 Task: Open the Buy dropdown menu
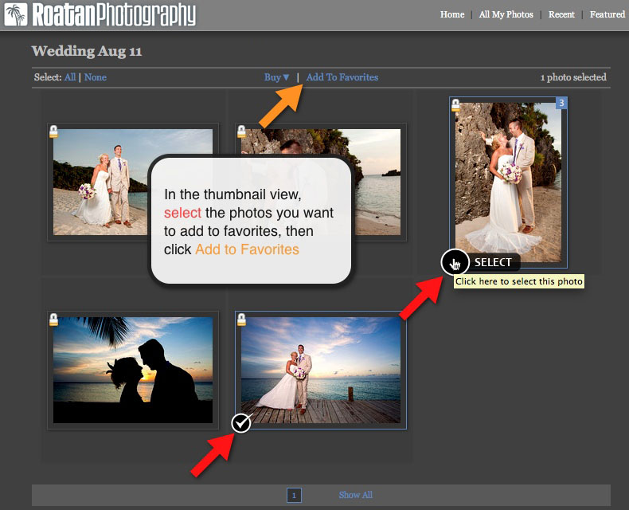click(277, 77)
